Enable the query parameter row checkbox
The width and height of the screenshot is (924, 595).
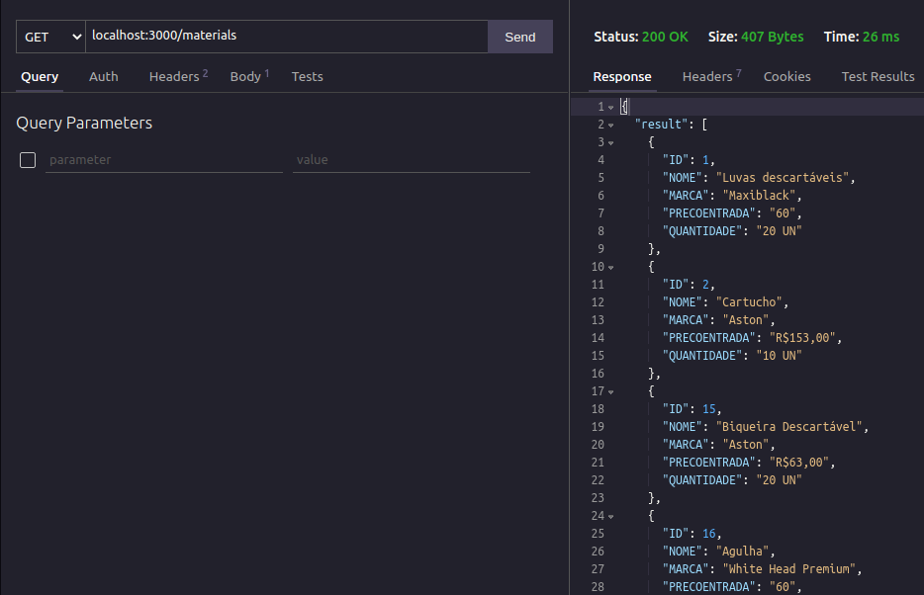[x=27, y=159]
